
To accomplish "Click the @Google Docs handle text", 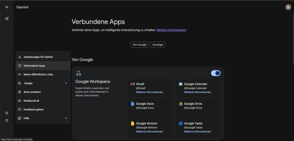I will pyautogui.click(x=145, y=108).
